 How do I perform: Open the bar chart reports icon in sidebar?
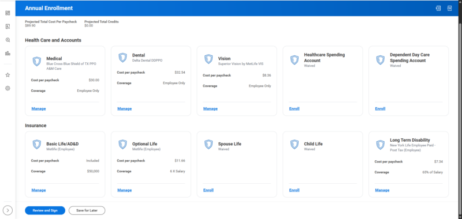tap(8, 54)
